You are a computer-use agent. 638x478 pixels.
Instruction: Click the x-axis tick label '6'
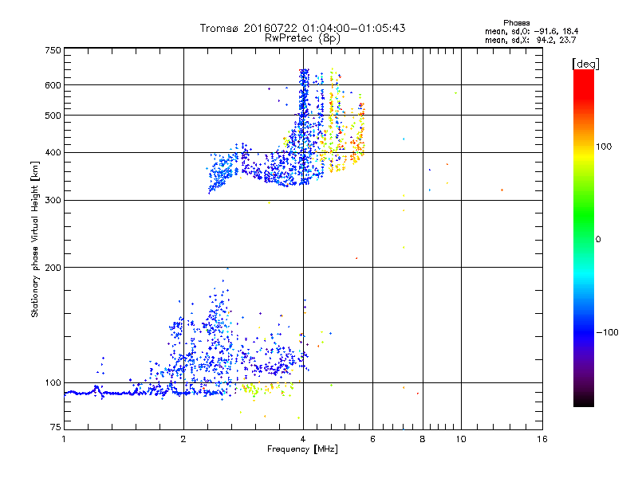point(372,439)
